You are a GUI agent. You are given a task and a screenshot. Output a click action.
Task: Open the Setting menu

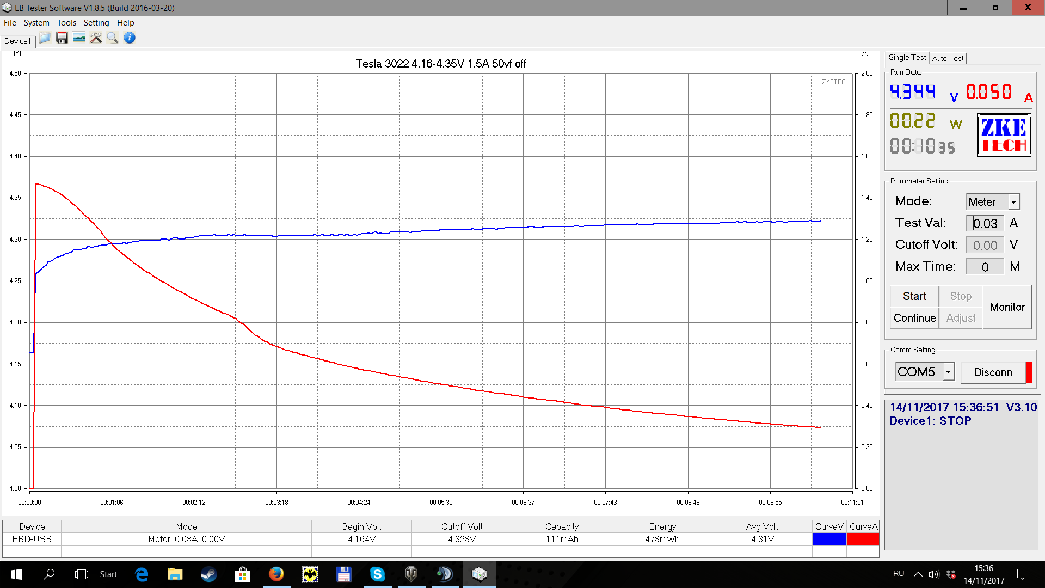96,23
